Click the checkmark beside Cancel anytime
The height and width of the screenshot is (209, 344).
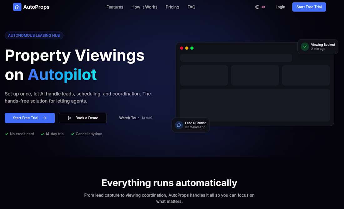(x=73, y=134)
